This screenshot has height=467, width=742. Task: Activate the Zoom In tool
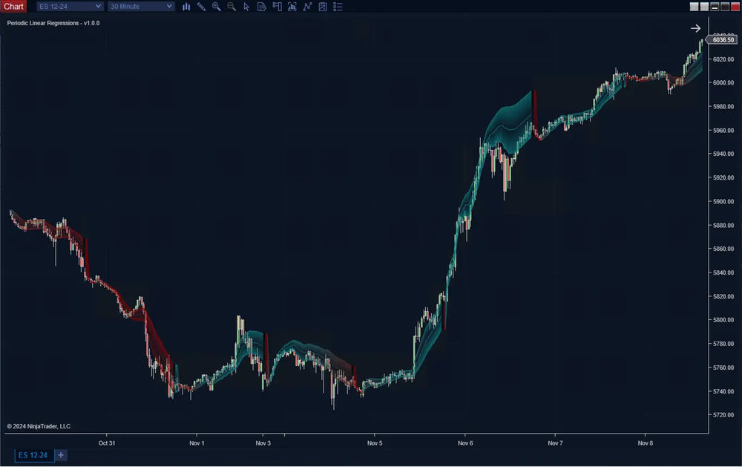tap(216, 7)
